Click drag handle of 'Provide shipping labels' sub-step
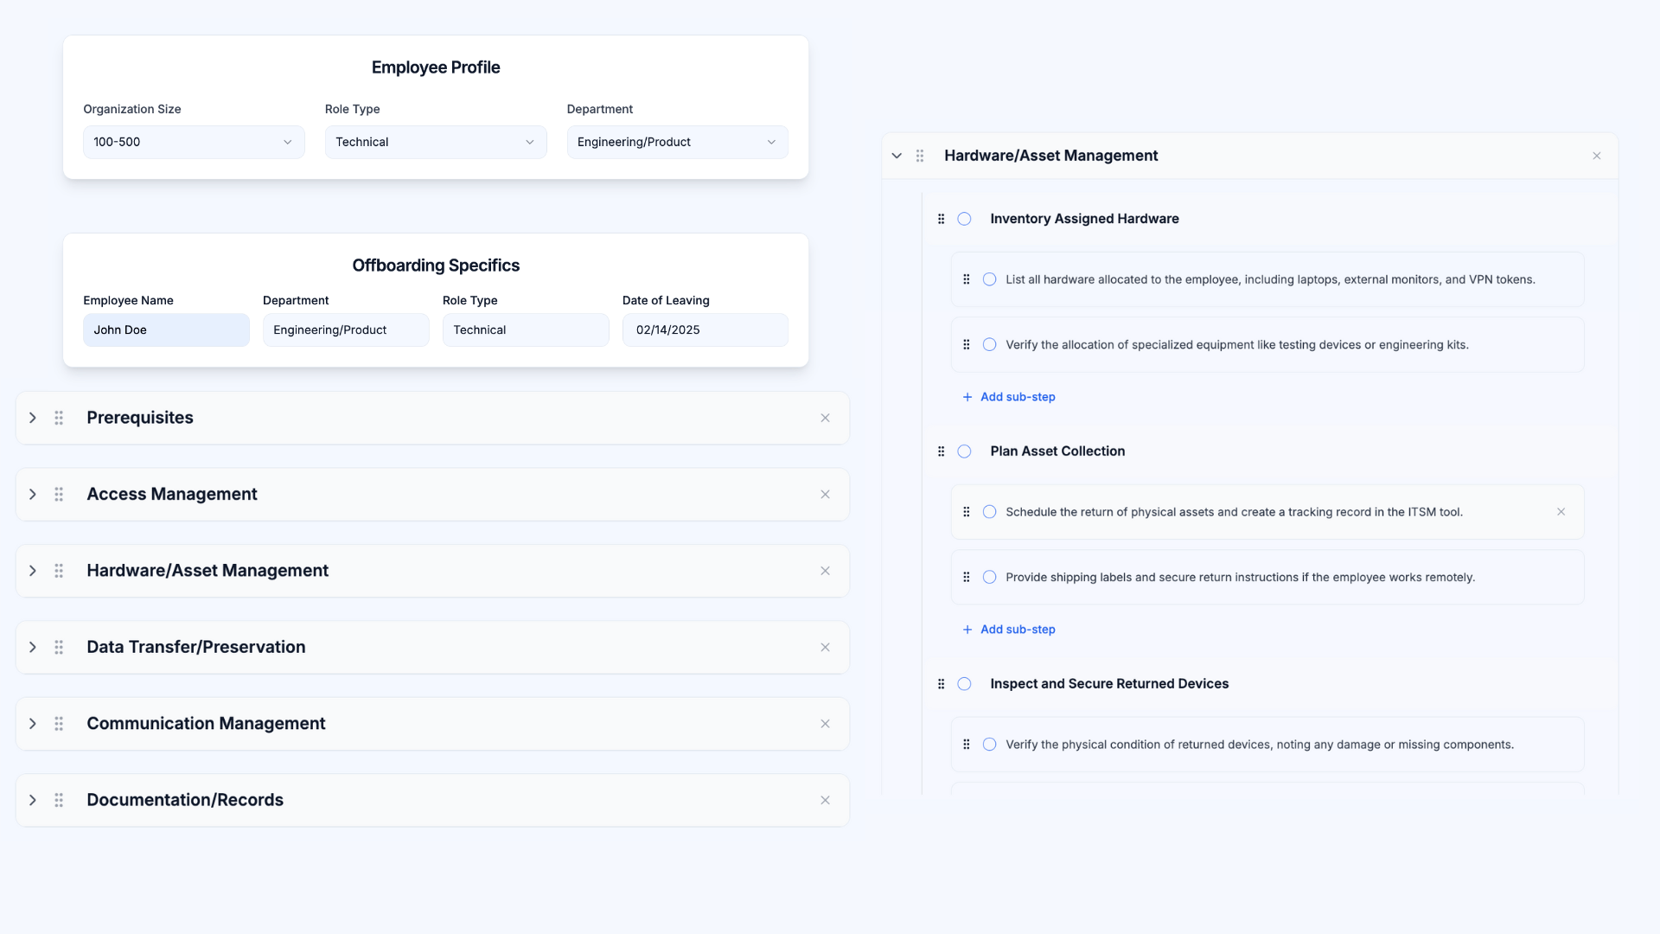Screen dimensions: 1660x934 967,577
